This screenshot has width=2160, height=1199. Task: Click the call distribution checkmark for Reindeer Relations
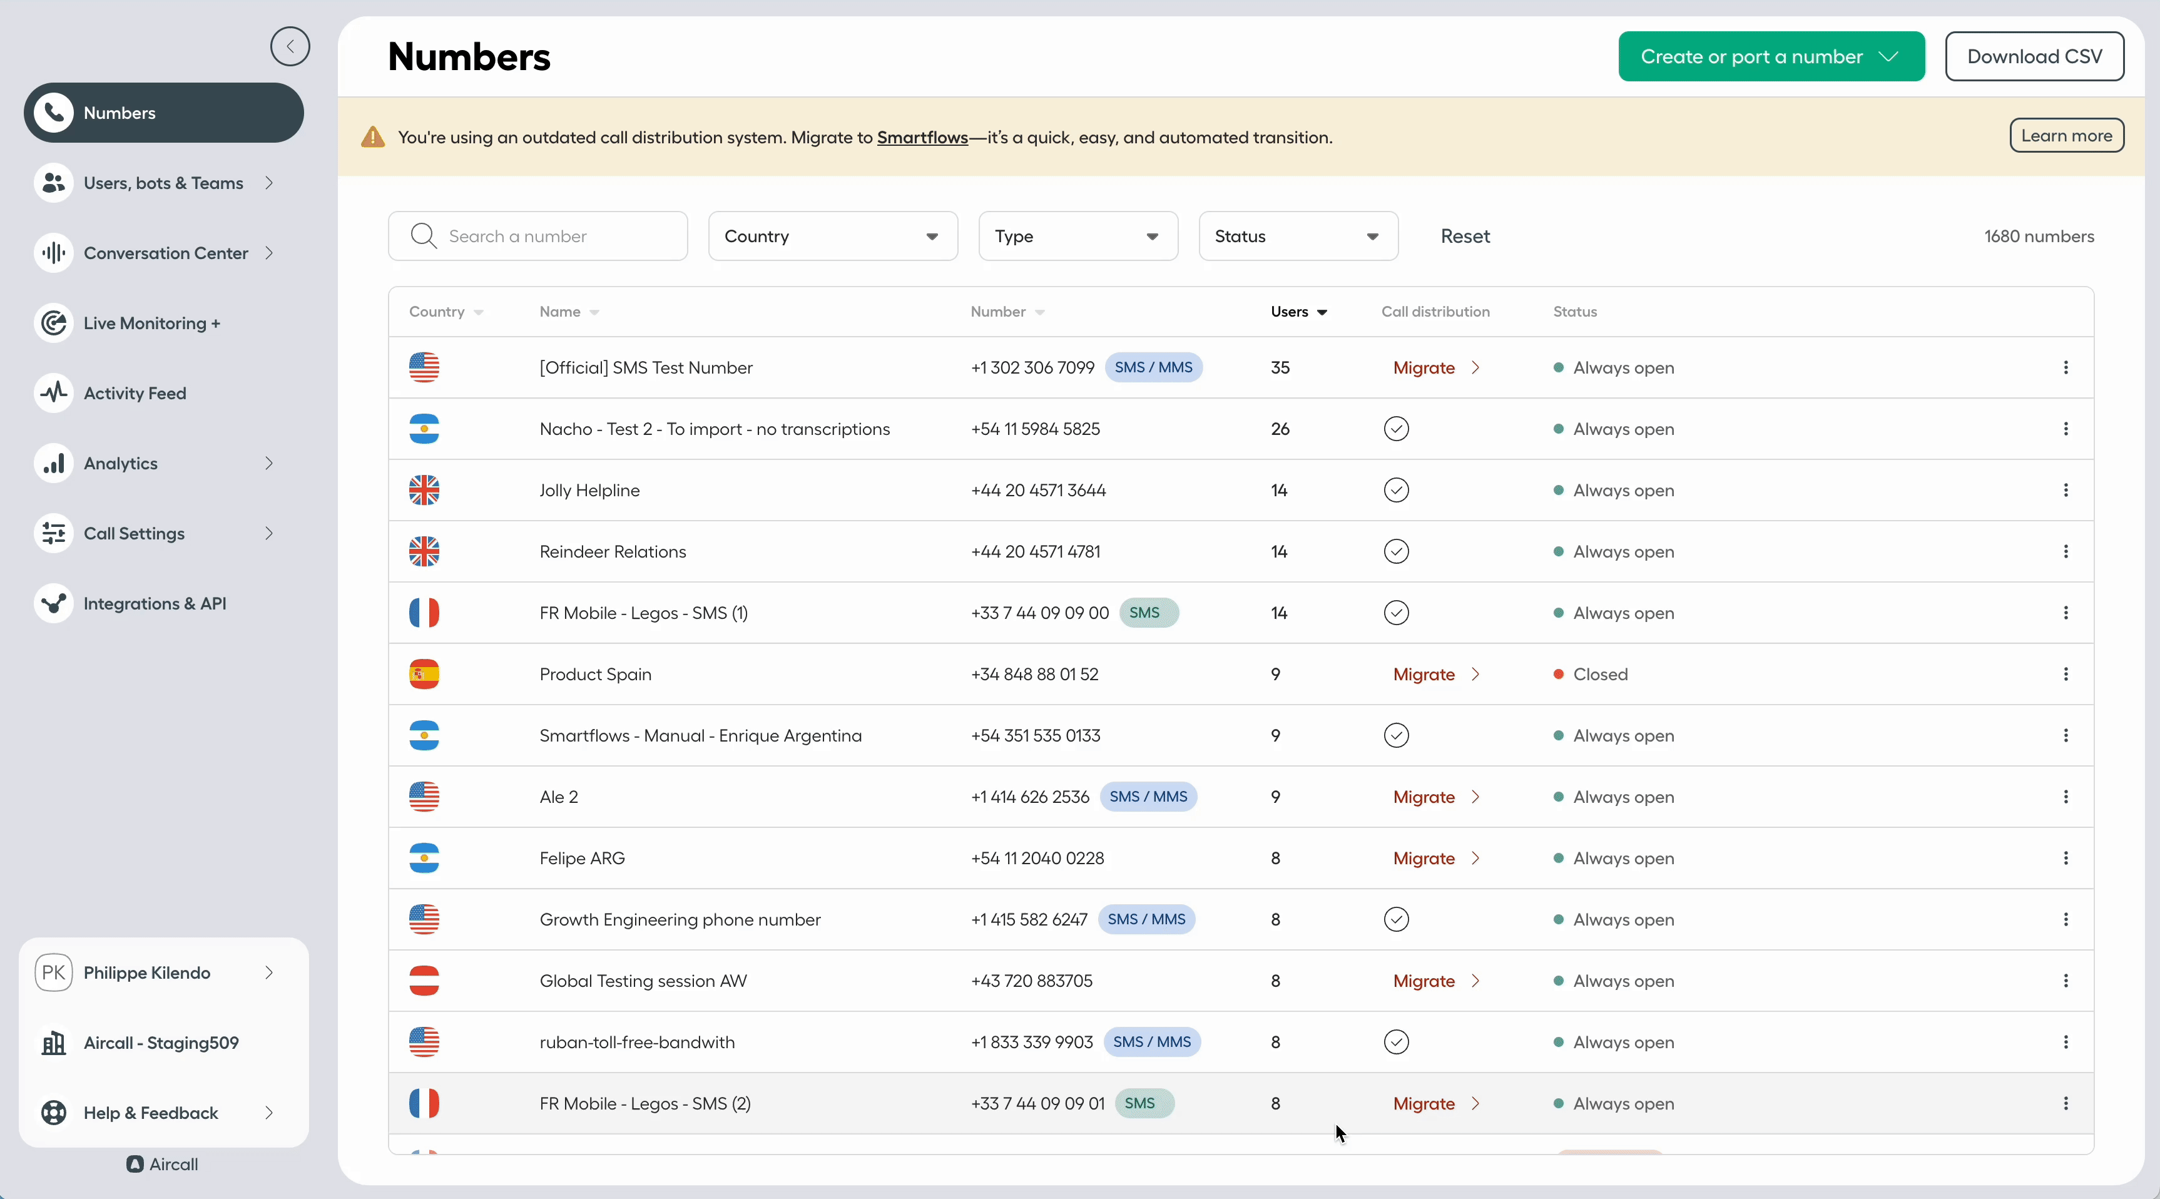tap(1396, 552)
